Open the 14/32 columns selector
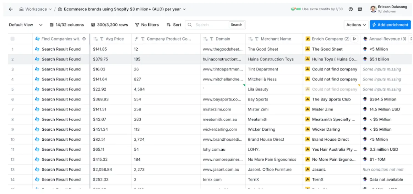Viewport: 413px width, 194px height. tap(67, 25)
